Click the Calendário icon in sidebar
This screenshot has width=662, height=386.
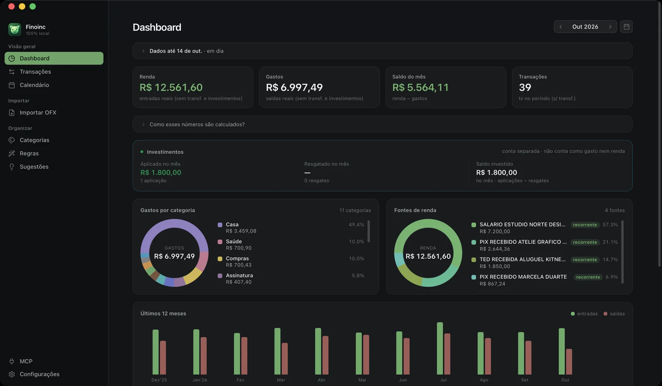pyautogui.click(x=12, y=85)
